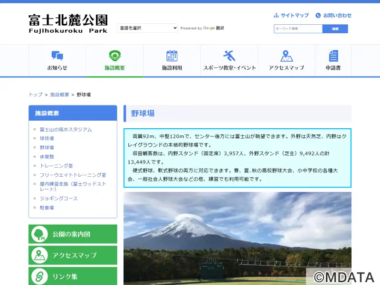Open フリーウエイトトレーニング室 sidebar link

(x=73, y=175)
